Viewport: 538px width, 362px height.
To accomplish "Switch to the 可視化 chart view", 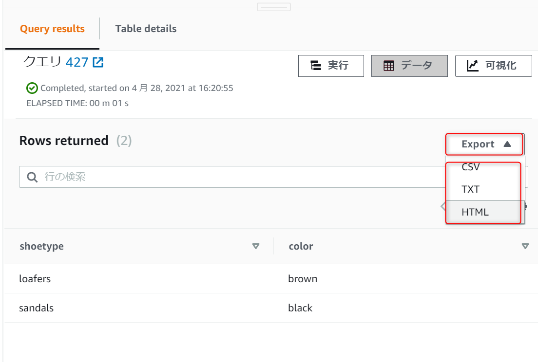I will pyautogui.click(x=493, y=65).
